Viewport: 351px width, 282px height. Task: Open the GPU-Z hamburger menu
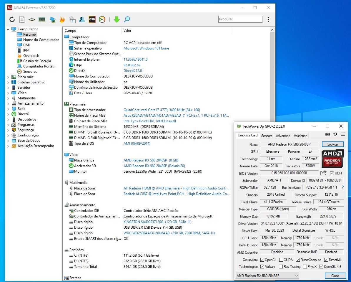click(343, 134)
